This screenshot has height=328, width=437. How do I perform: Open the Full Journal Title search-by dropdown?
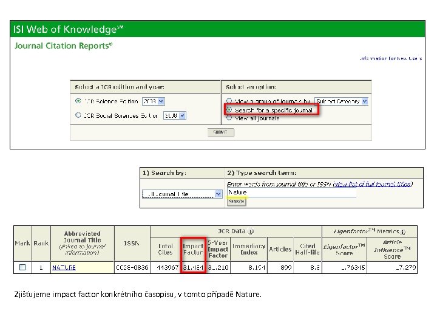(182, 194)
